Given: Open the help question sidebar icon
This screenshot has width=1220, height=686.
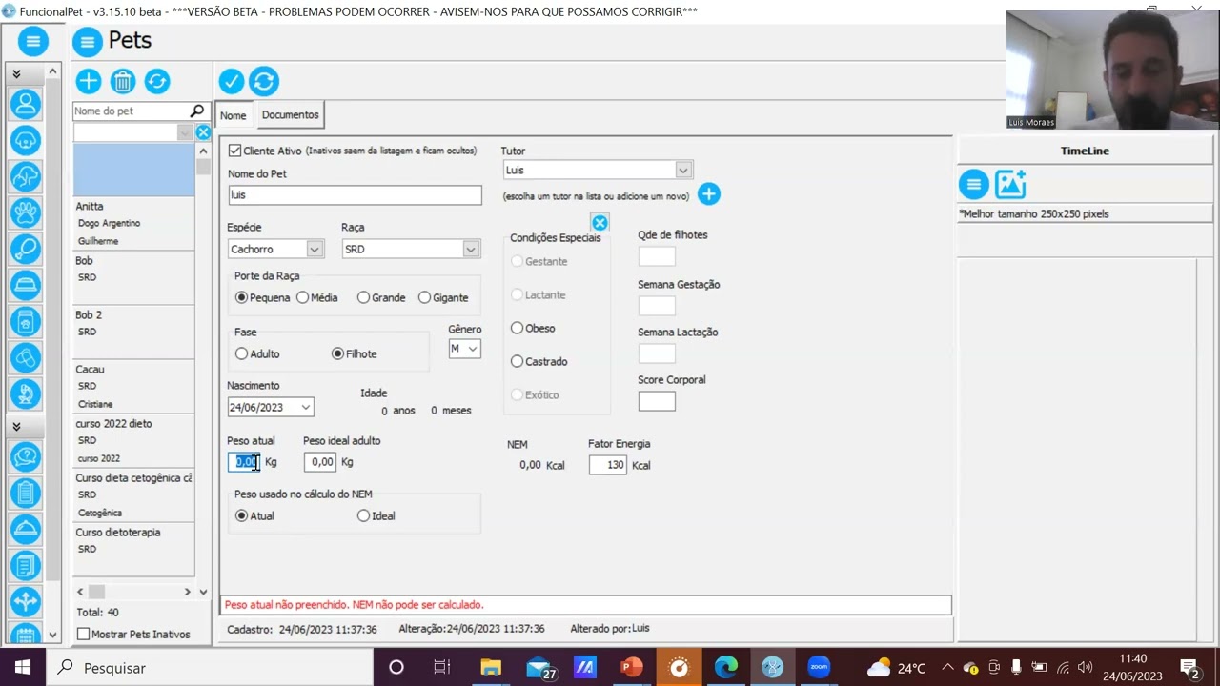Looking at the screenshot, I should [x=26, y=457].
